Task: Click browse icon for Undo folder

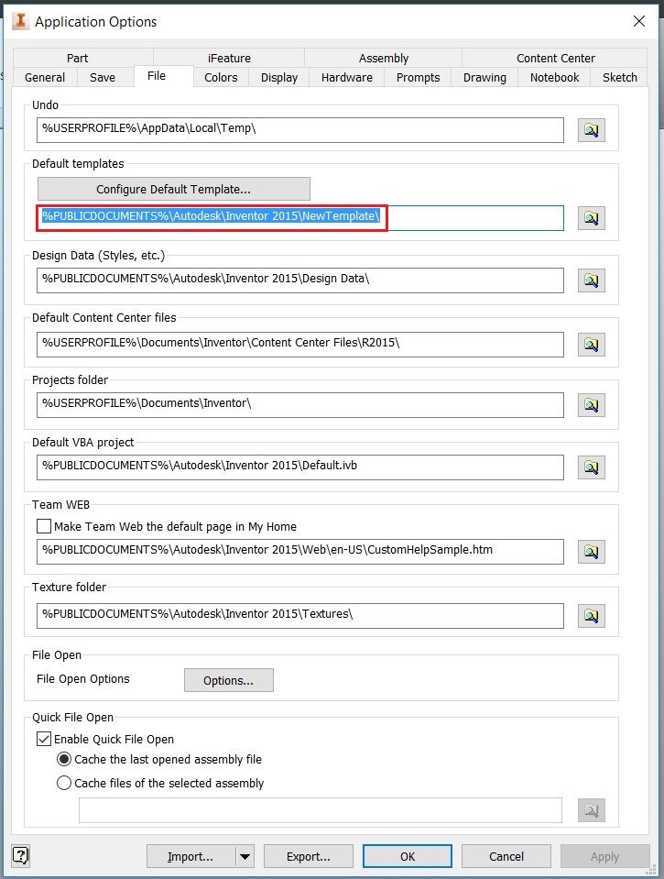Action: [x=591, y=130]
